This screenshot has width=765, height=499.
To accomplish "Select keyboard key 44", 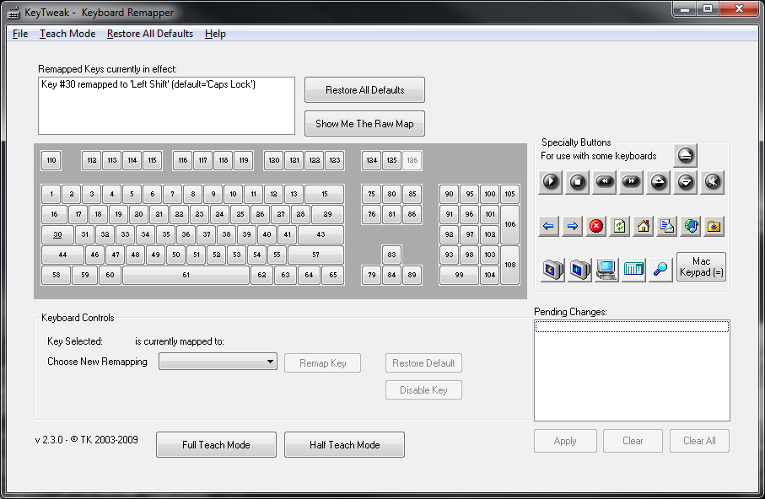I will coord(62,255).
